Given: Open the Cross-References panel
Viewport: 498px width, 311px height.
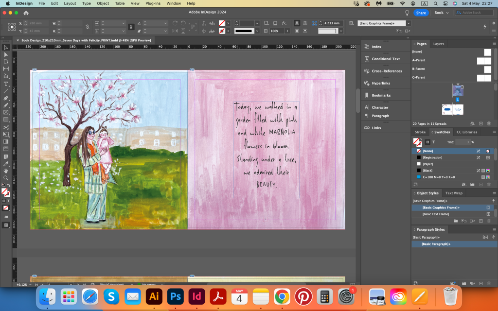Looking at the screenshot, I should click(387, 71).
